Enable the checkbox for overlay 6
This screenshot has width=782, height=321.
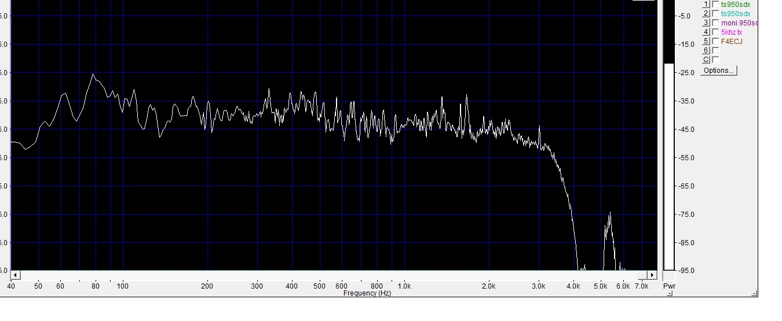click(715, 50)
